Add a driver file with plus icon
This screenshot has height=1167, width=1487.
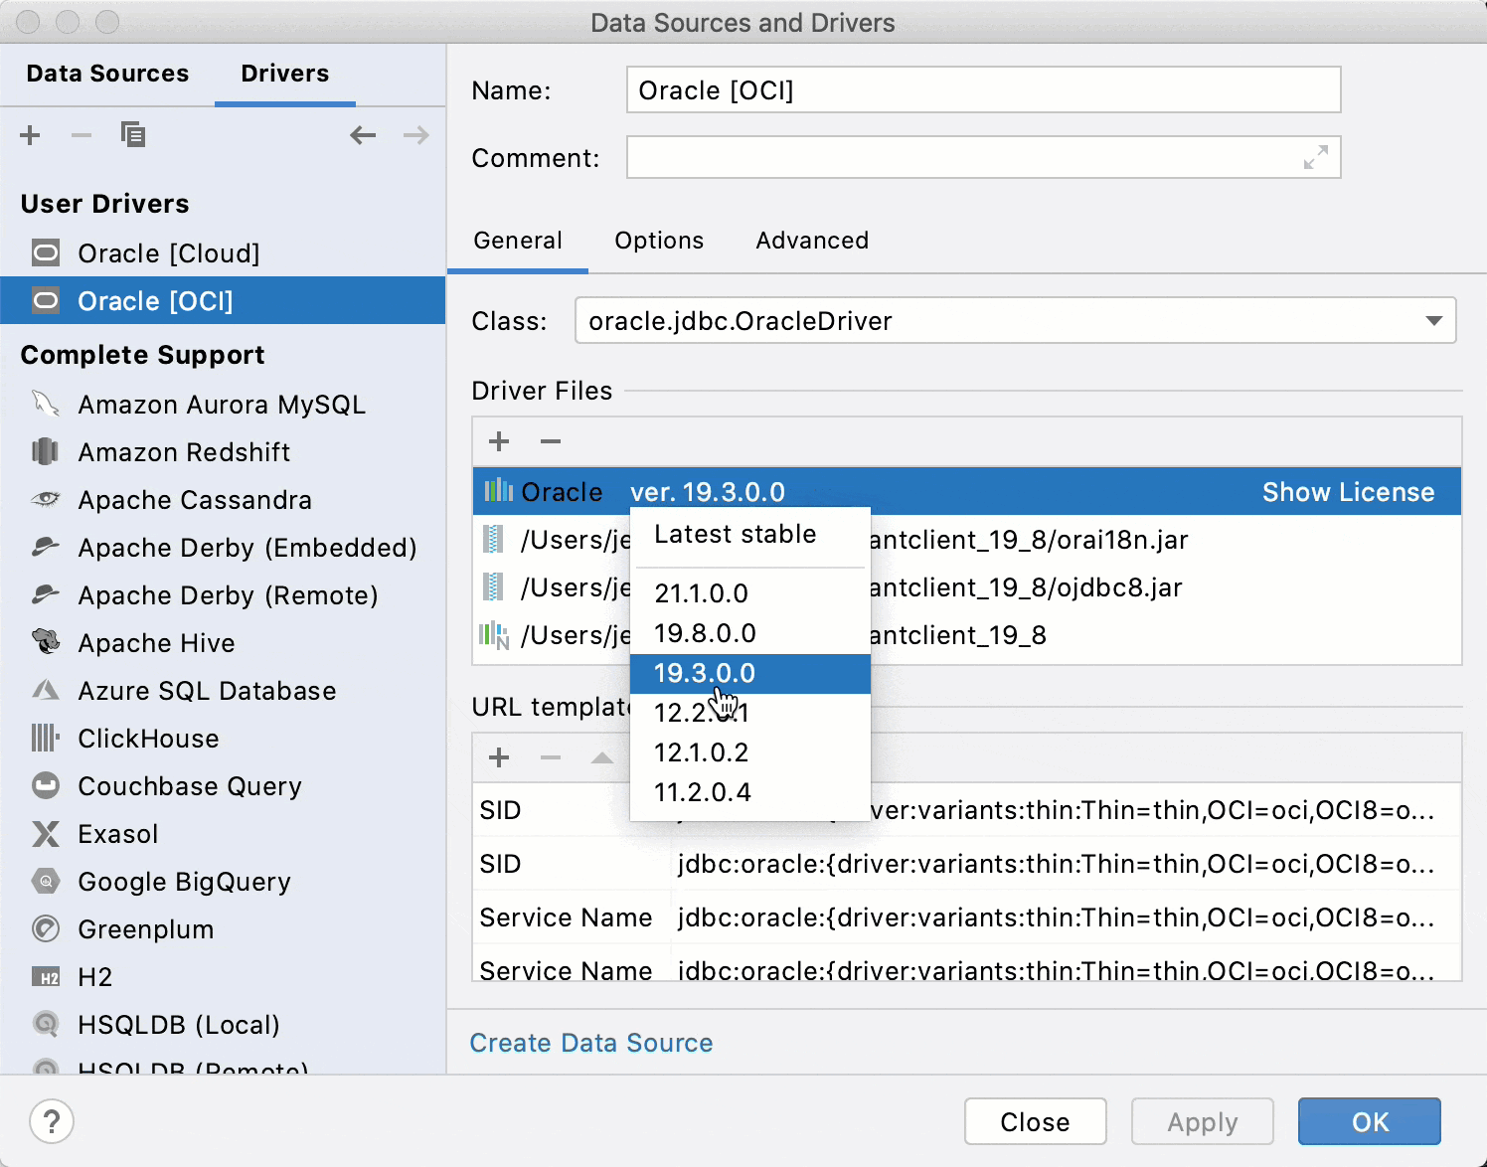pyautogui.click(x=499, y=441)
